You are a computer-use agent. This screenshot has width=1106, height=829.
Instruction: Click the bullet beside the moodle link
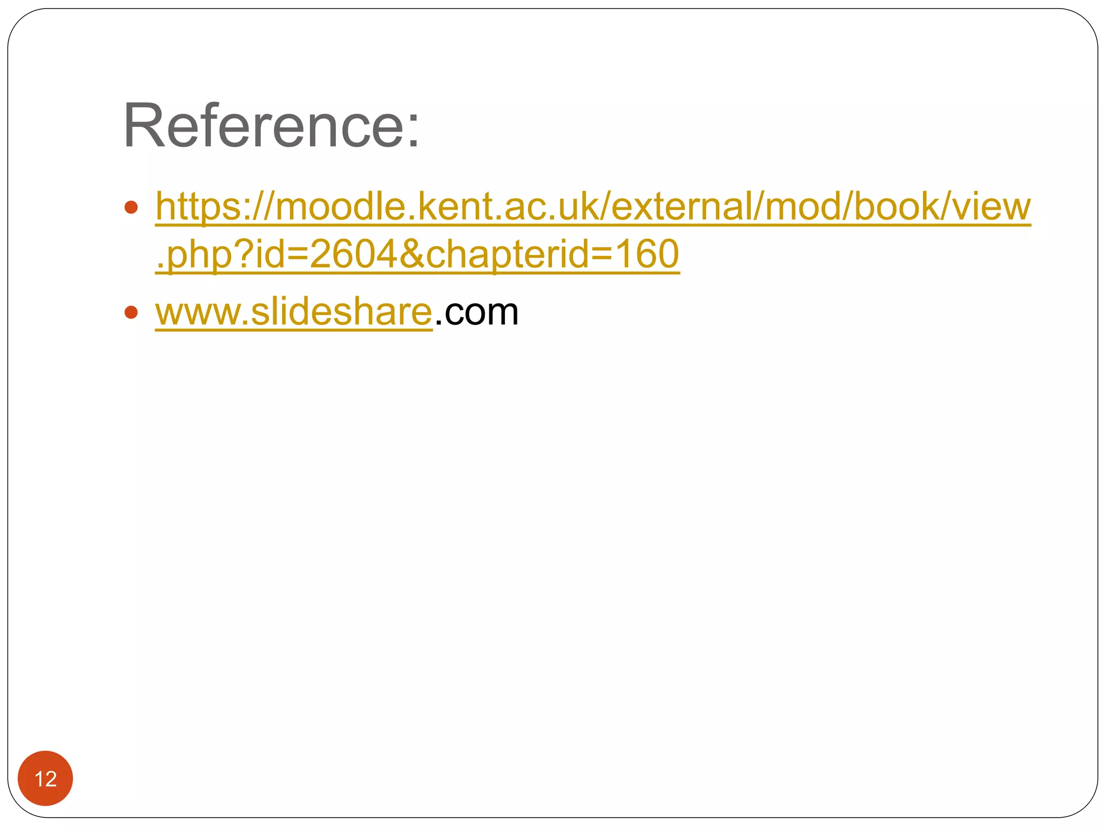(x=131, y=207)
